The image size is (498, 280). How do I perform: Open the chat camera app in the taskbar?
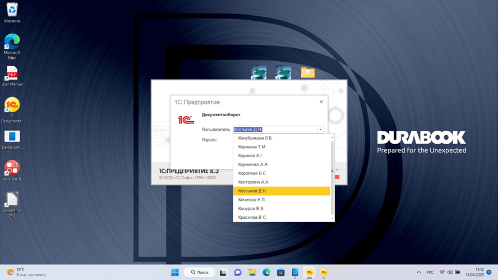[x=238, y=272]
